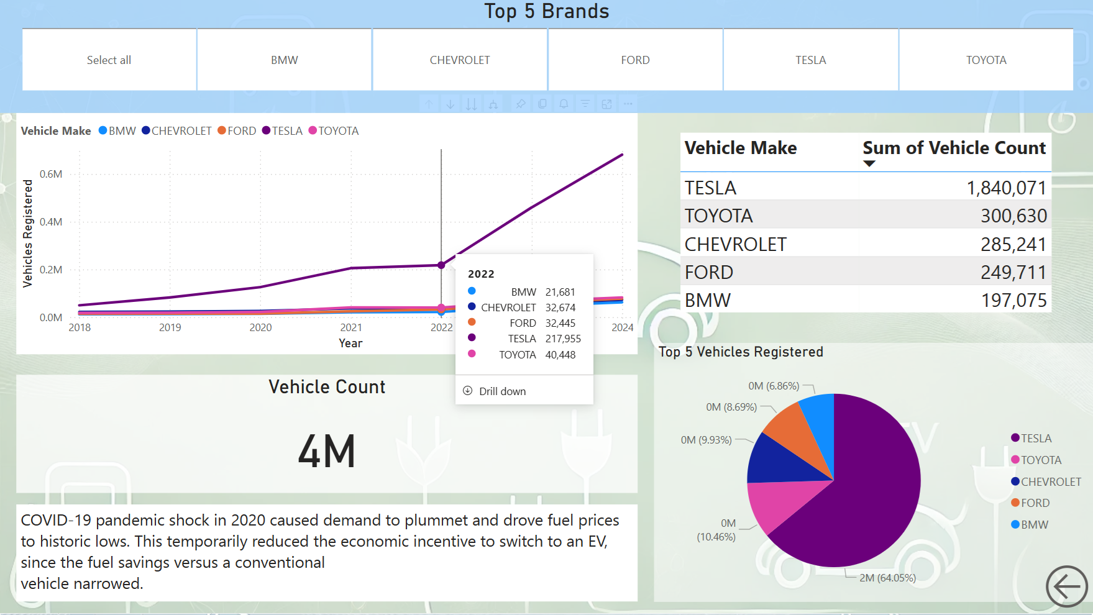Select all brands in slicer
Screen dimensions: 1093x615
(x=109, y=60)
